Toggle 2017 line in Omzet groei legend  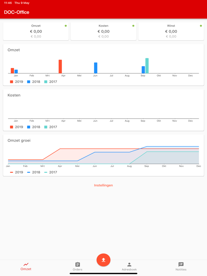pyautogui.click(x=51, y=172)
